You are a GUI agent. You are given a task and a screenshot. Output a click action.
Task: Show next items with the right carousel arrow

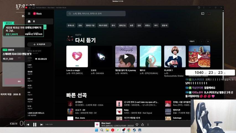coord(208,42)
